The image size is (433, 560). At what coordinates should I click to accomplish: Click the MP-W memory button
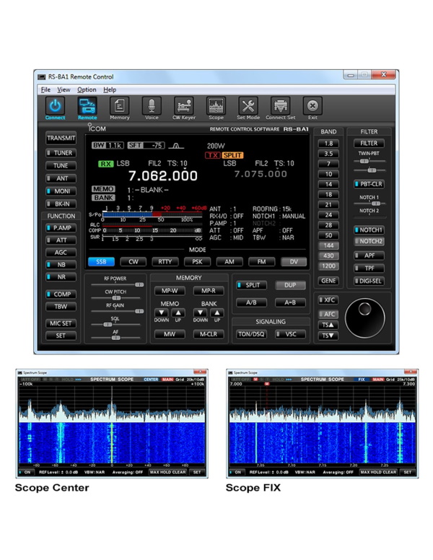[x=170, y=291]
